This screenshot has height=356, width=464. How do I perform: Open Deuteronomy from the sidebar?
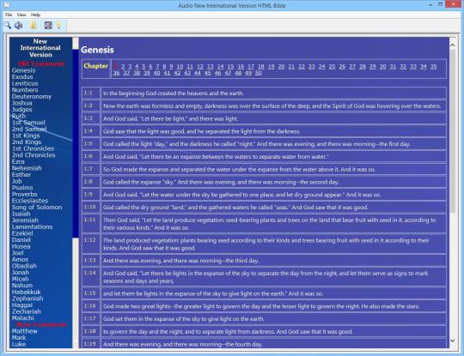pos(32,96)
